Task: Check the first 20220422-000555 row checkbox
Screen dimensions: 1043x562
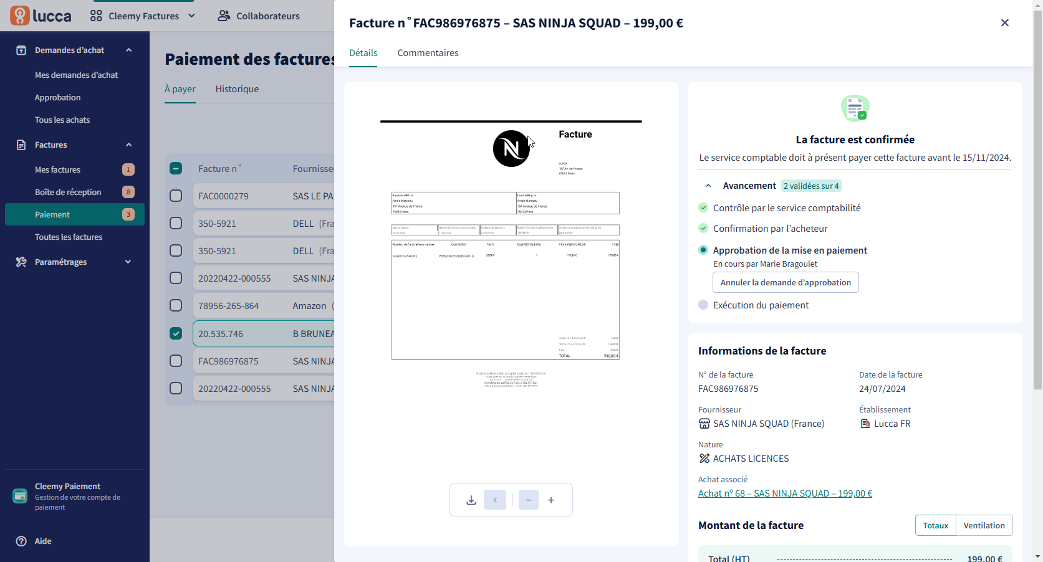Action: point(176,278)
